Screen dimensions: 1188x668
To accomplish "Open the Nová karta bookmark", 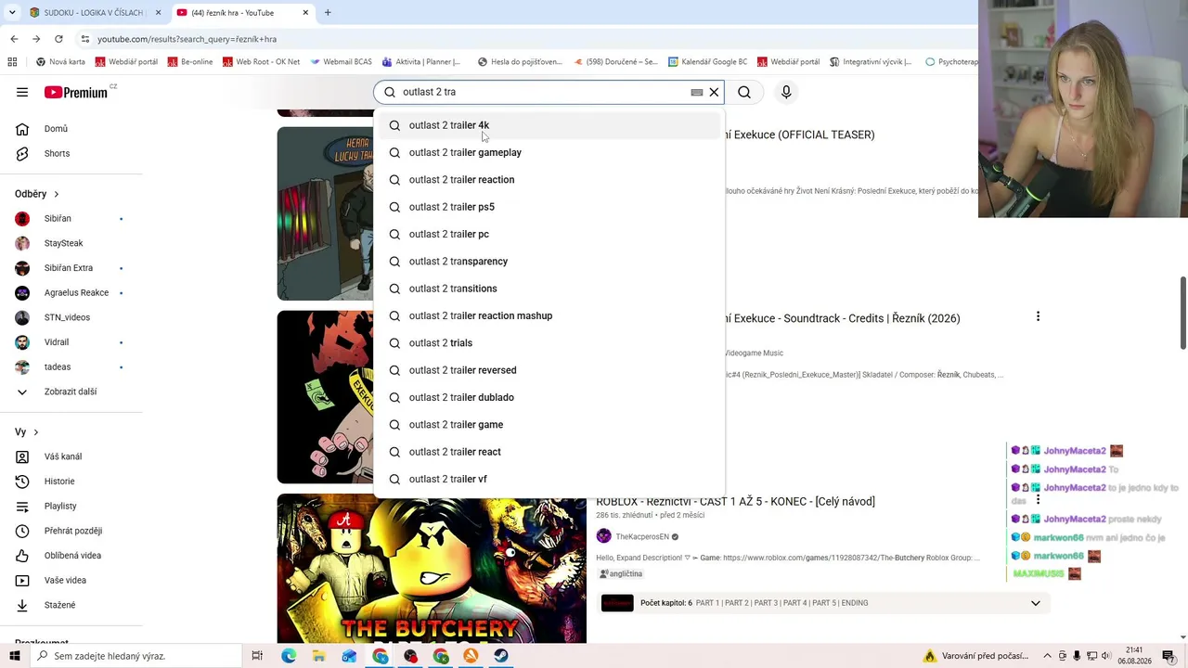I will [x=60, y=62].
